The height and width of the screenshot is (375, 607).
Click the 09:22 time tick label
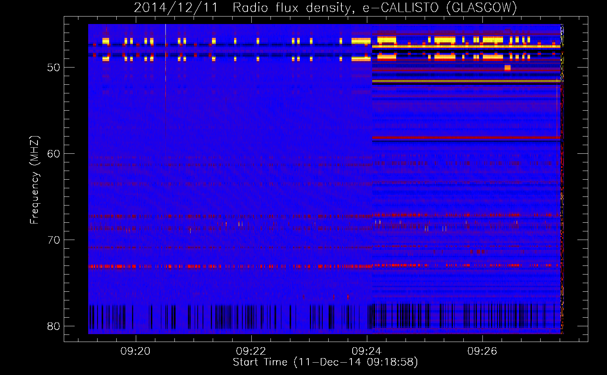[x=251, y=351]
